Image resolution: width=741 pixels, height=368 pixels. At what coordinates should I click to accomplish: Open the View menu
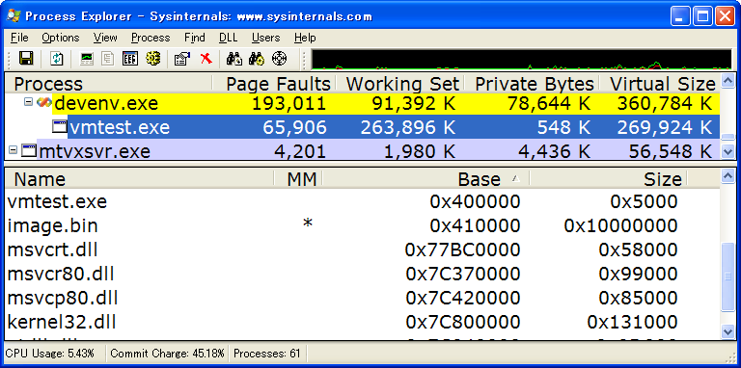pos(105,38)
